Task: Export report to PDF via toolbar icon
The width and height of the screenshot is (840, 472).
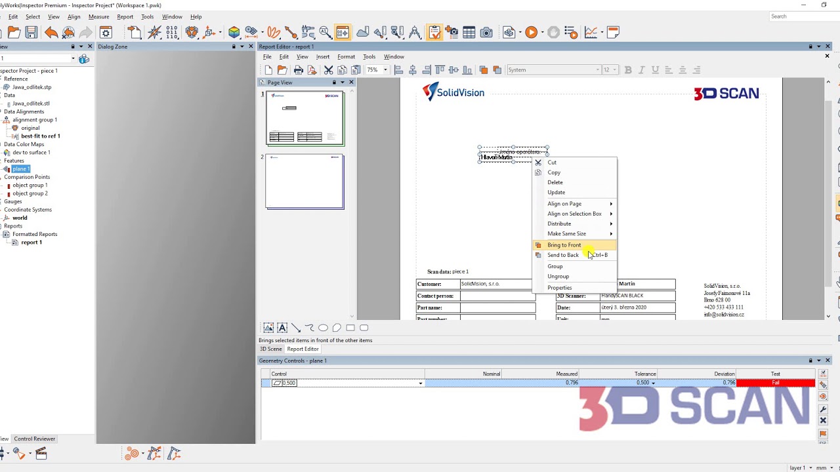Action: pos(312,69)
